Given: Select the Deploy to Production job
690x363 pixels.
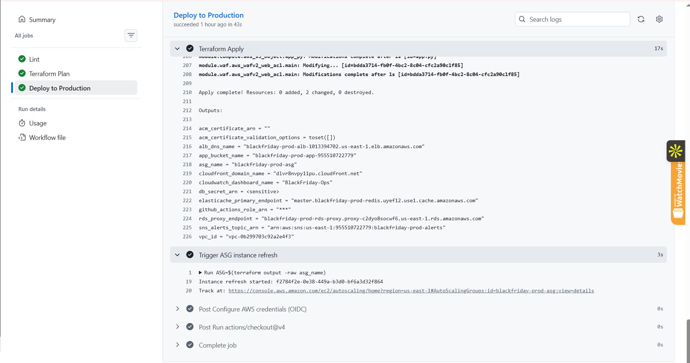Looking at the screenshot, I should click(76, 88).
